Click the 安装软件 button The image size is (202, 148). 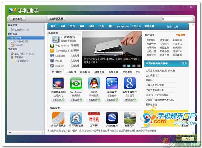click(x=18, y=19)
